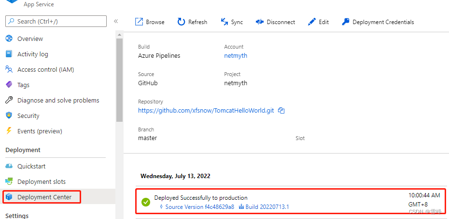The image size is (449, 219).
Task: Click the Deployment slots icon
Action: (9, 181)
